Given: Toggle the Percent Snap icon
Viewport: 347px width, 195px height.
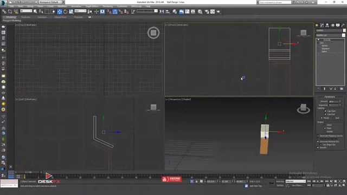Looking at the screenshot, I should tap(121, 11).
